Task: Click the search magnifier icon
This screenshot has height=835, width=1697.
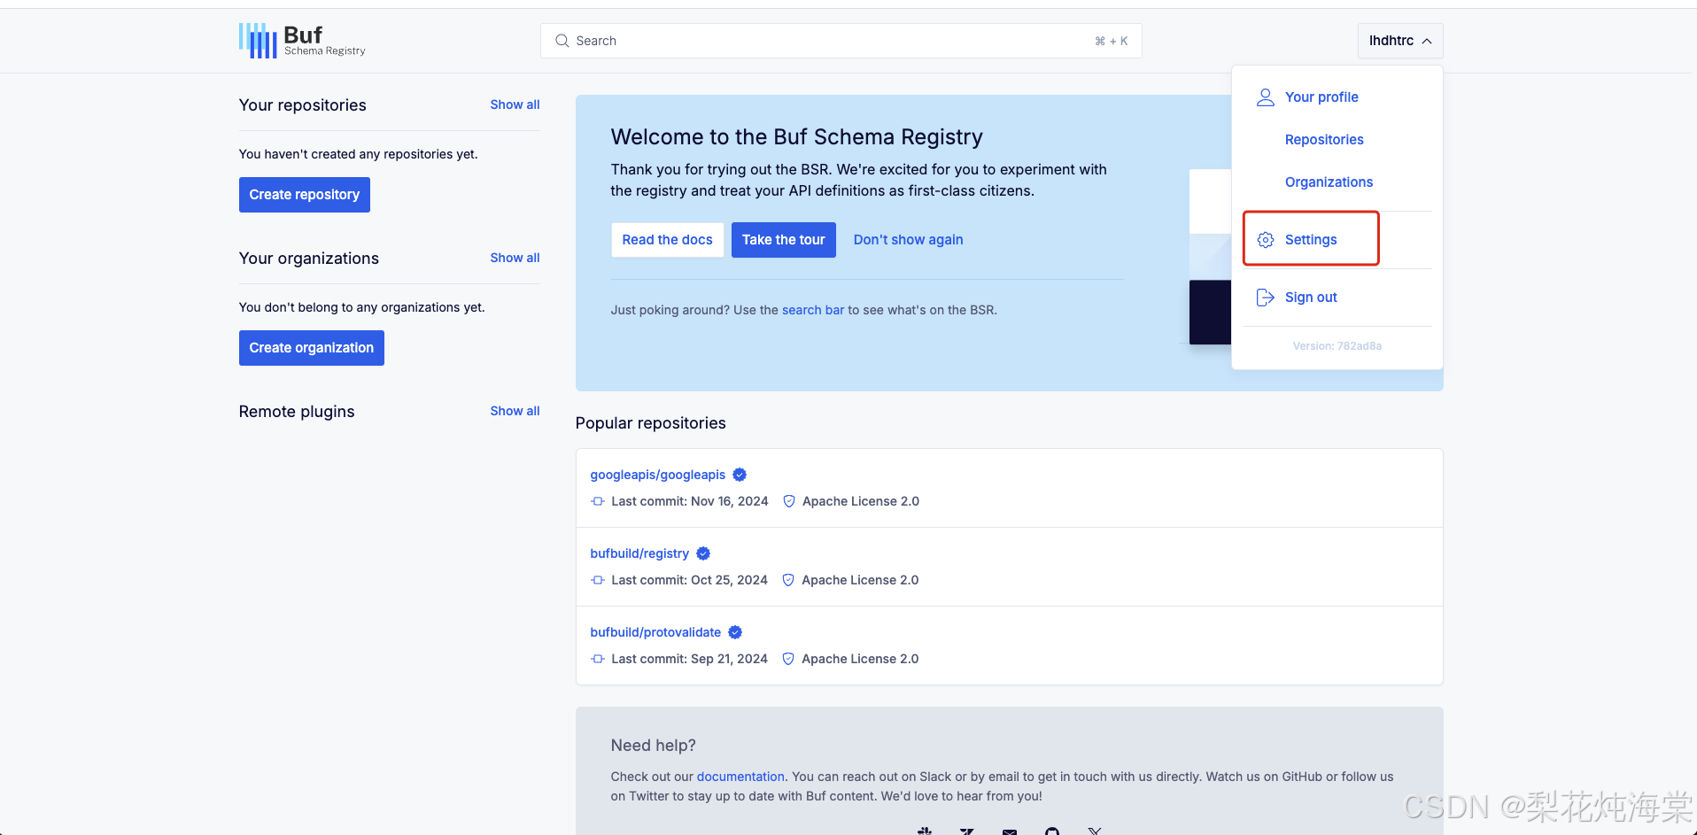Action: click(x=562, y=41)
